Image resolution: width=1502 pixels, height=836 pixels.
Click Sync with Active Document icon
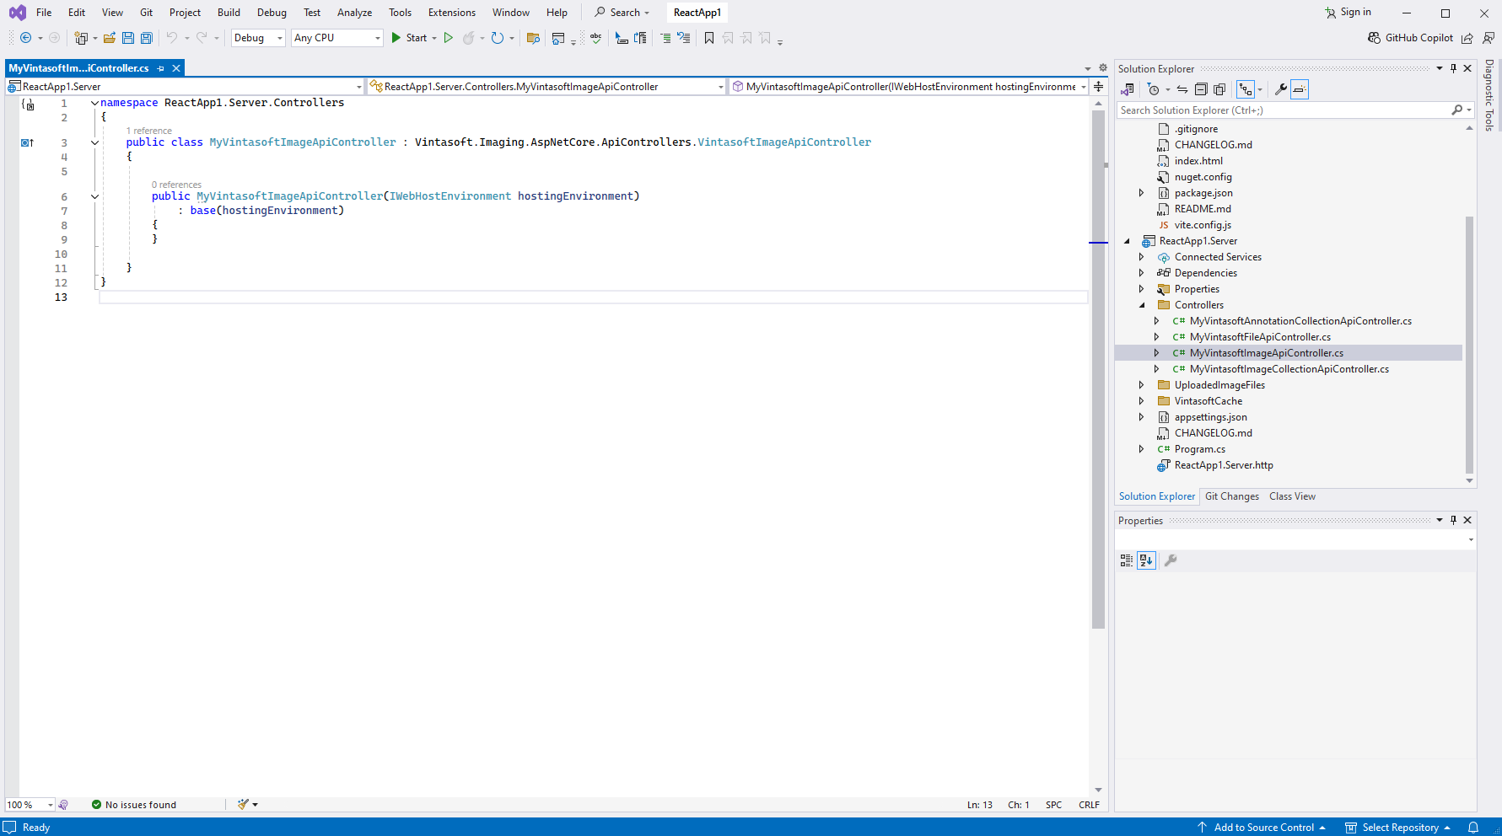(1182, 89)
